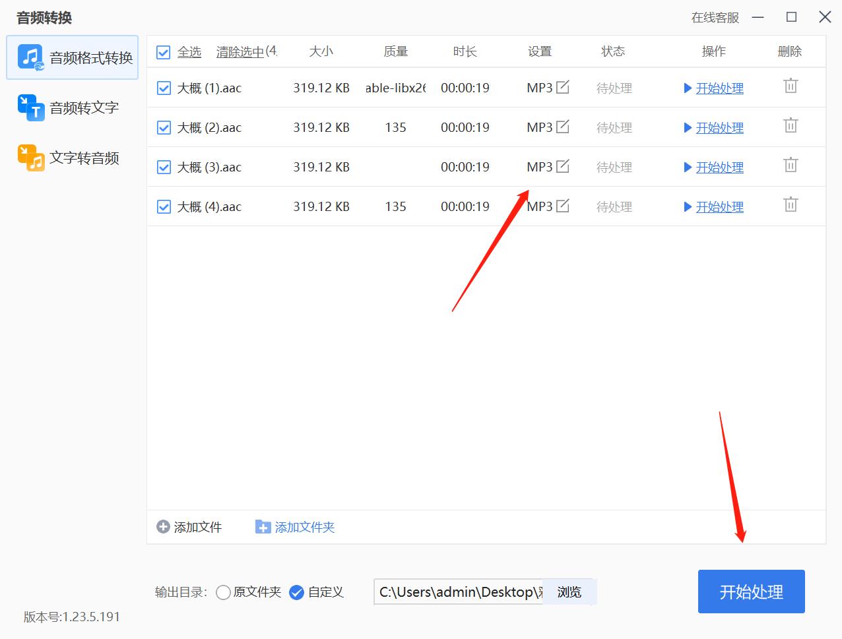Select 原文件夹 output directory option
This screenshot has height=639, width=842.
click(224, 592)
